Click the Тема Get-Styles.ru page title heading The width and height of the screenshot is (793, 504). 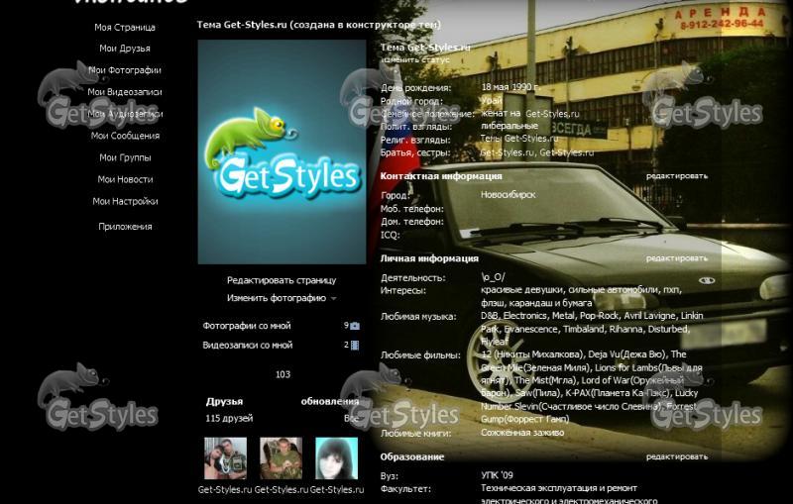click(318, 24)
